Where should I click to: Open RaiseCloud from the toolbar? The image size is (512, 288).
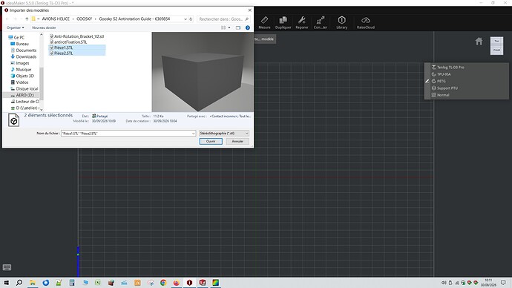tap(365, 22)
